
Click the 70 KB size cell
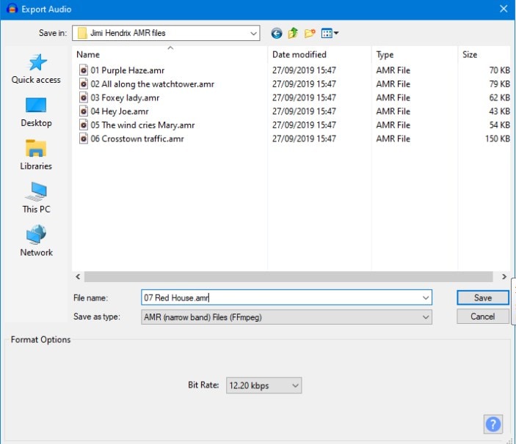point(499,70)
